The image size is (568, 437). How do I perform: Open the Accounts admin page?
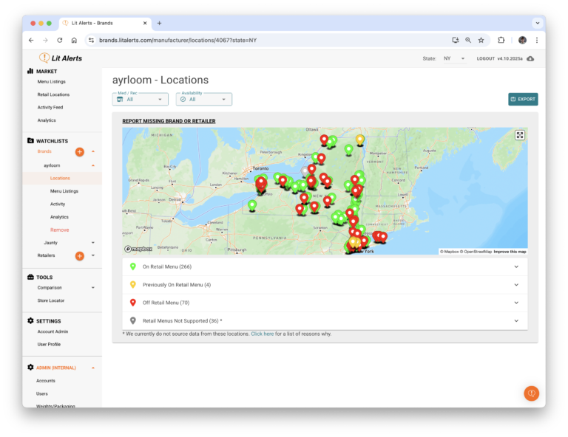[x=46, y=381]
